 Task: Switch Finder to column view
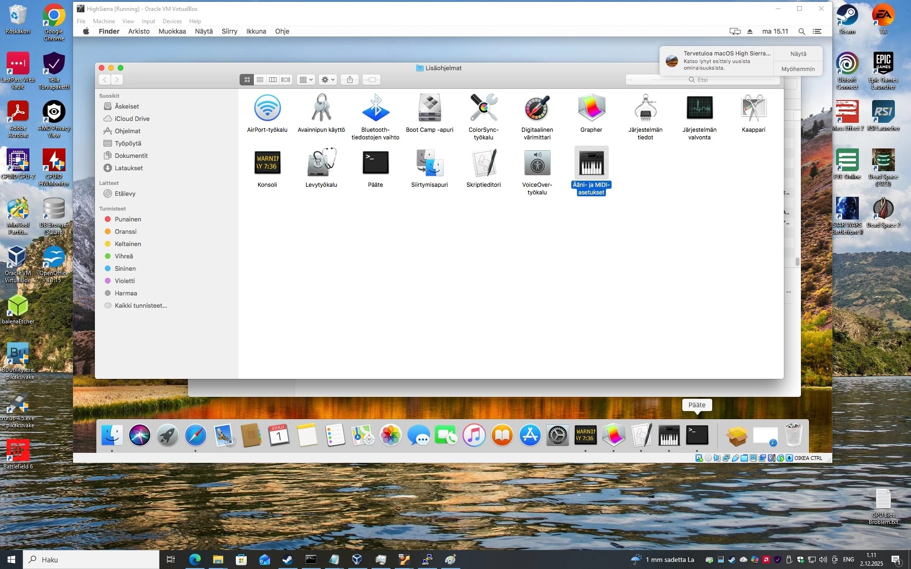coord(273,80)
